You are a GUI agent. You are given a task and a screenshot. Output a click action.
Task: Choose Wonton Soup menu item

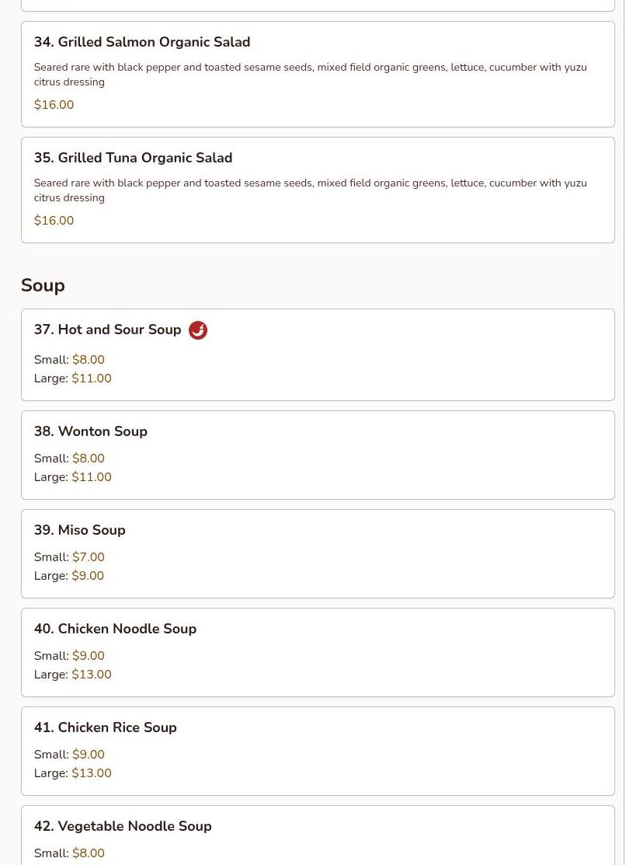point(91,431)
